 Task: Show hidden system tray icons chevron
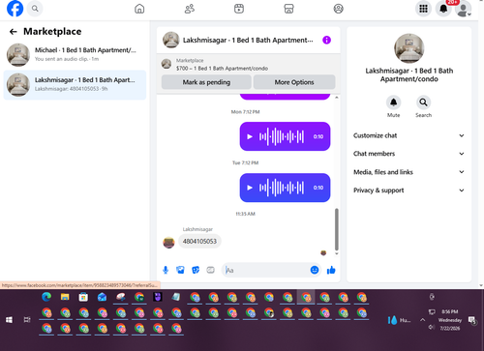point(422,320)
